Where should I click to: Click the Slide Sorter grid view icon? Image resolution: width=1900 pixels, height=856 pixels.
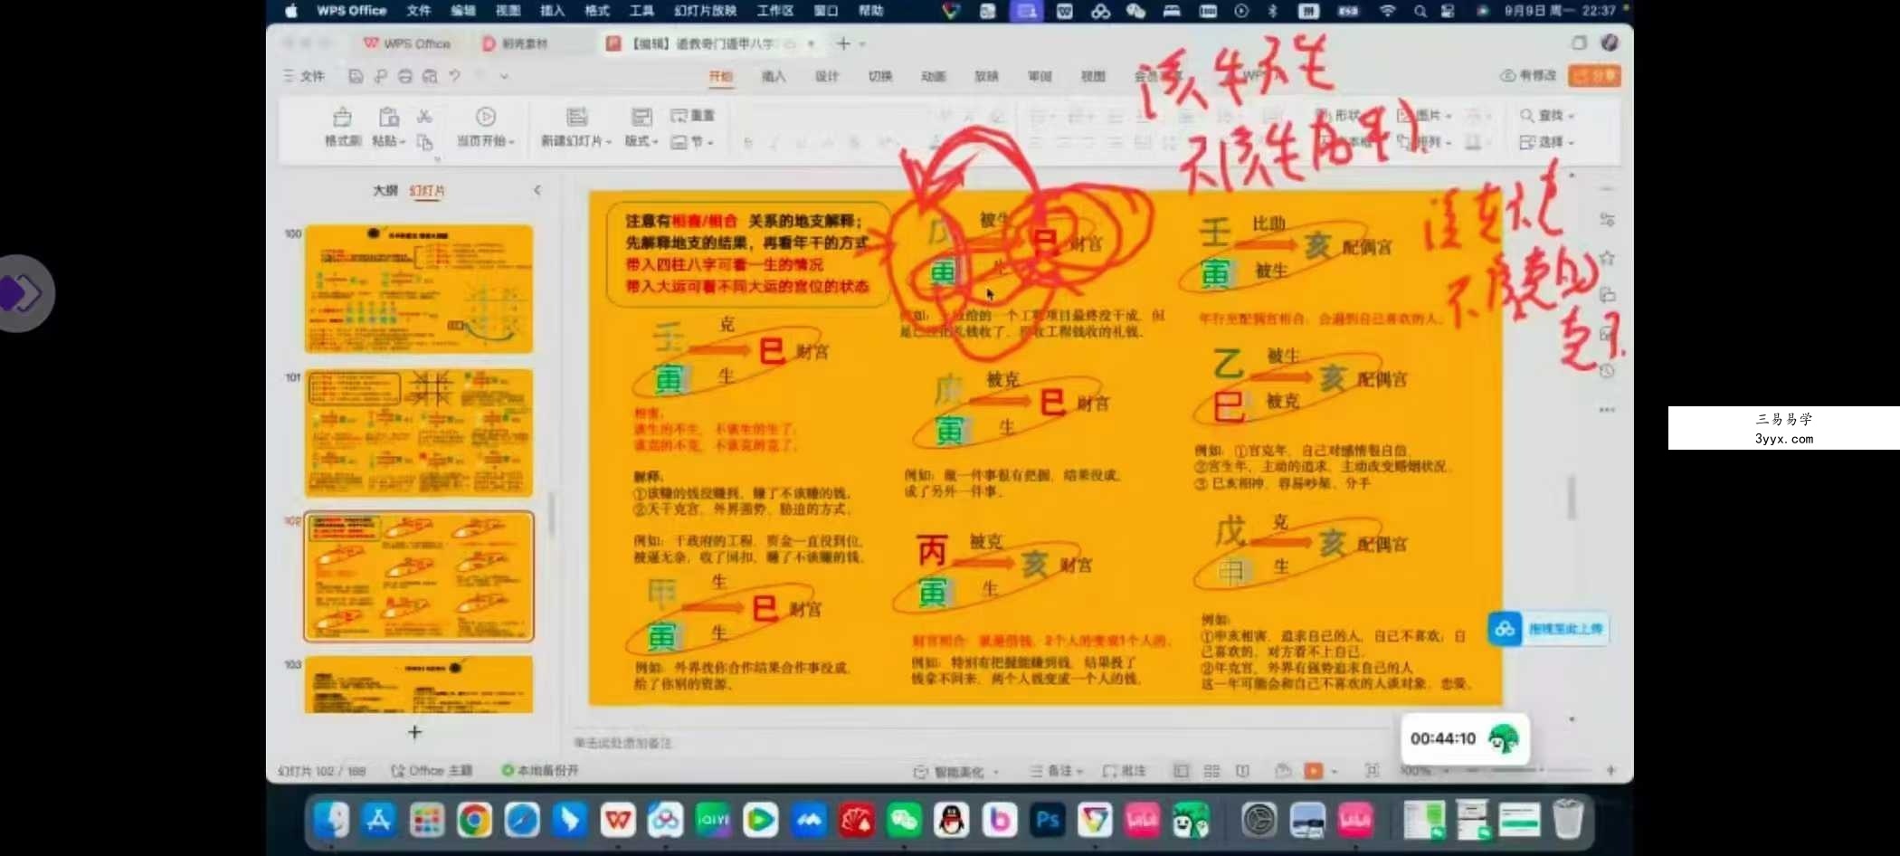tap(1211, 771)
